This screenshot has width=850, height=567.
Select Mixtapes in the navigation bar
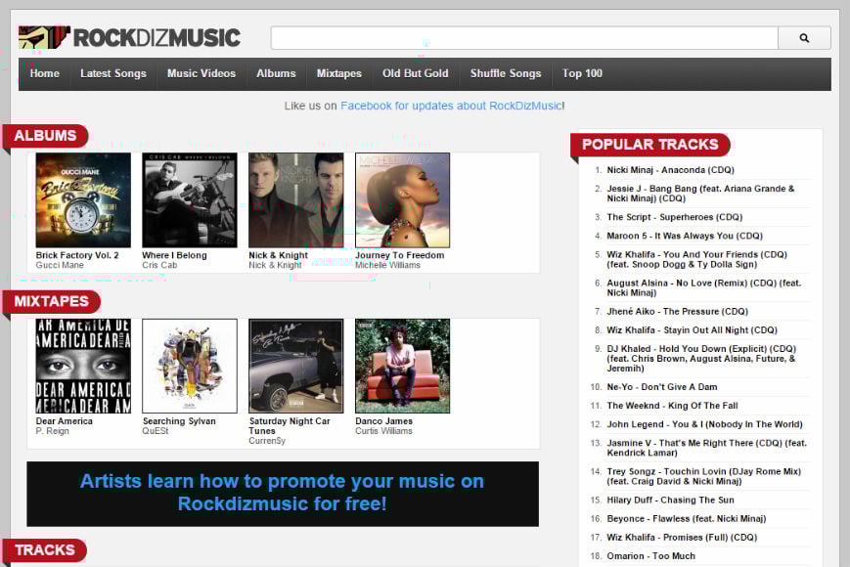[x=338, y=73]
